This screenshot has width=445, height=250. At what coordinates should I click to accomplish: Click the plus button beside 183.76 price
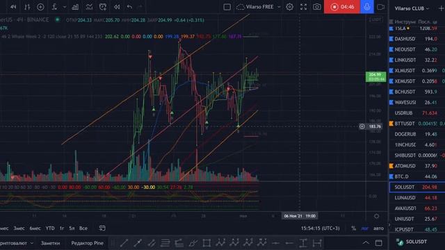pyautogui.click(x=362, y=126)
